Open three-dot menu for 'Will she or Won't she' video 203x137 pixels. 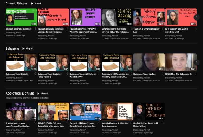click(x=99, y=74)
